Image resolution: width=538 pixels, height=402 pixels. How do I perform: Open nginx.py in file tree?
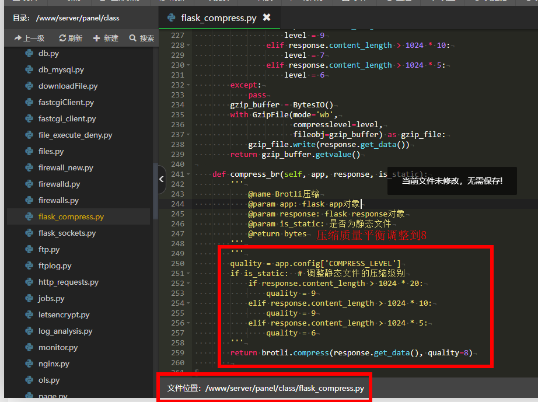[x=54, y=364]
